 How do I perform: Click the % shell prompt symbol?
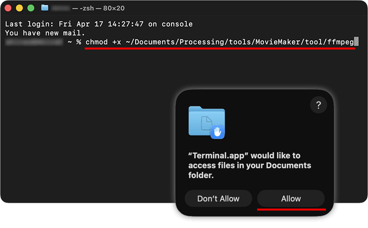(78, 42)
